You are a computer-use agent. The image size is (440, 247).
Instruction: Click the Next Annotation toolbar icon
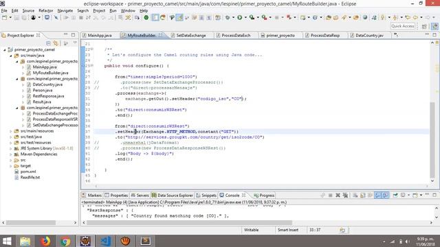click(383, 18)
